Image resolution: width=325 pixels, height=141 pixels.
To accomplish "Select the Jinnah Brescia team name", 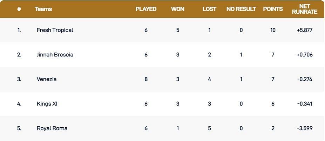I will click(55, 55).
